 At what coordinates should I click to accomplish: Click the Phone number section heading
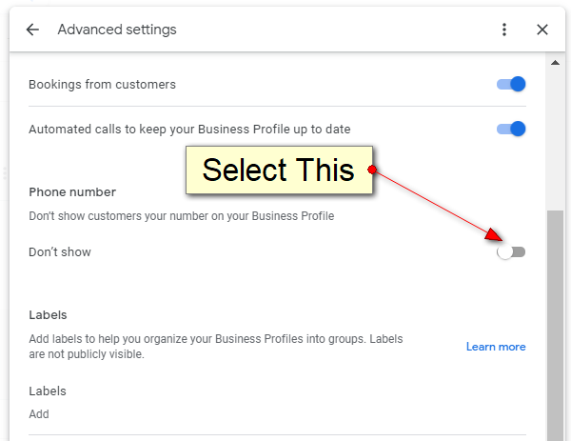point(72,191)
